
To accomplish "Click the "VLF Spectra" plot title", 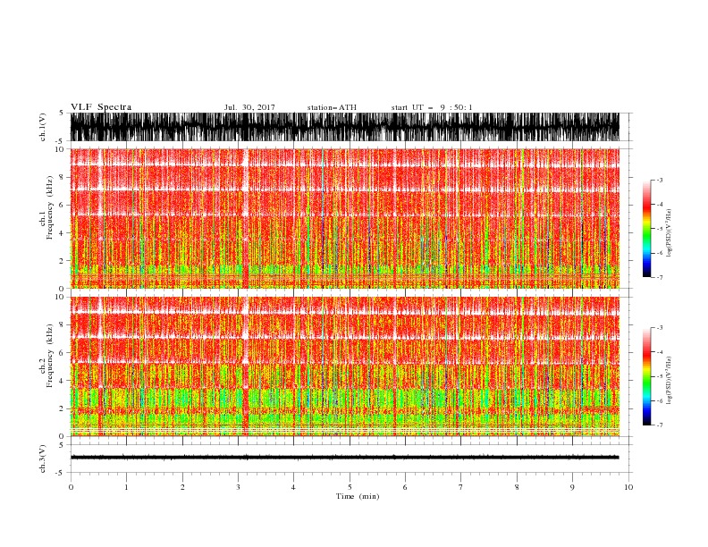I will [x=101, y=107].
